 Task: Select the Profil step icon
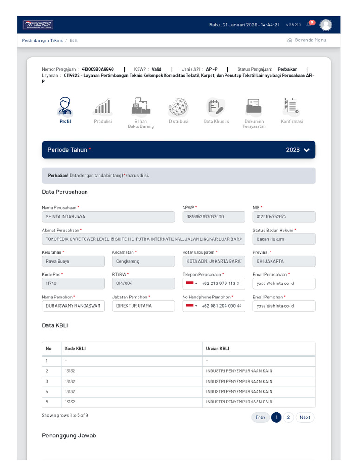pyautogui.click(x=65, y=106)
